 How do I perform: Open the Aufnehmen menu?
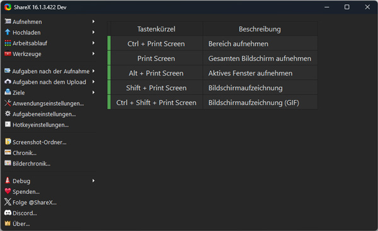pos(27,21)
